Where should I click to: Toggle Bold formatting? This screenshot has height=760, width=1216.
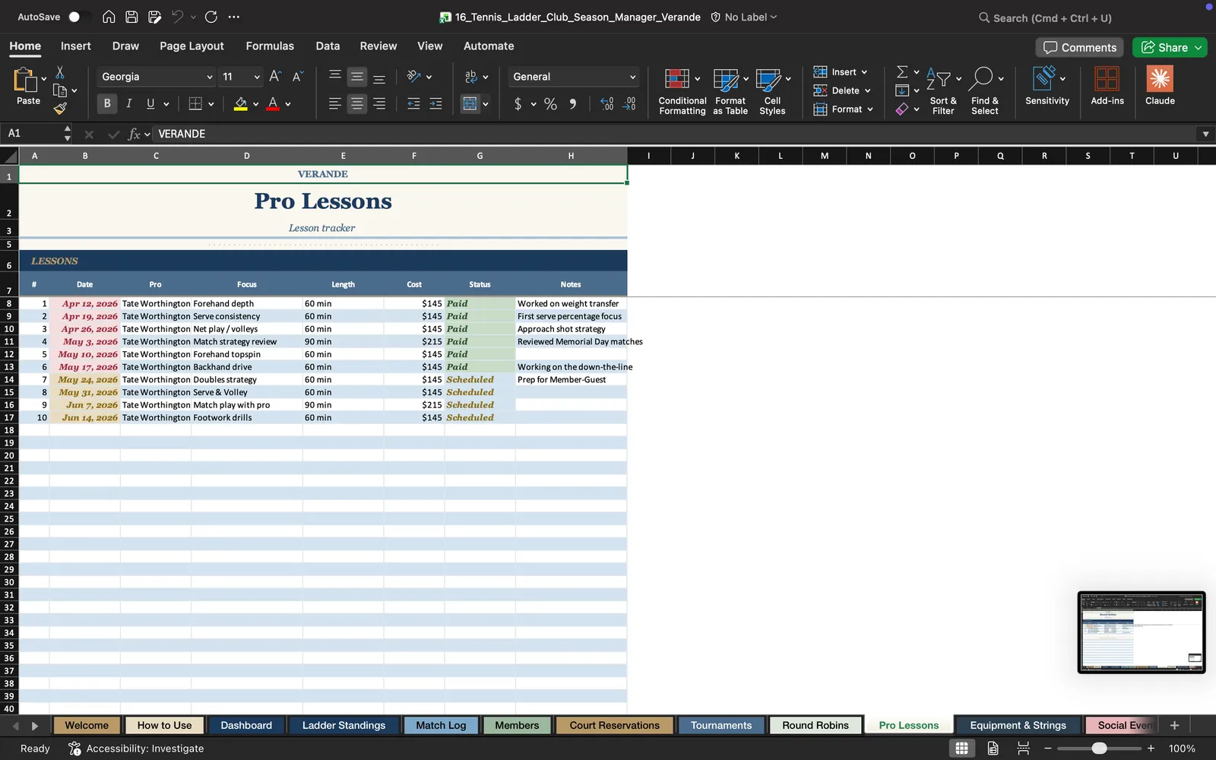[107, 103]
